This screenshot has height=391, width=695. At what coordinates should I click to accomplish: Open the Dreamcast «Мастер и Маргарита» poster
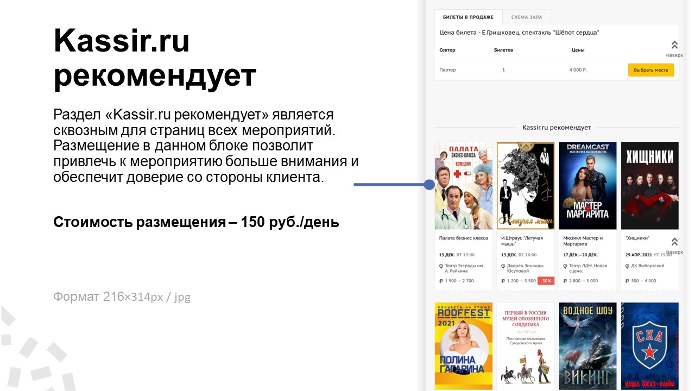coord(587,186)
